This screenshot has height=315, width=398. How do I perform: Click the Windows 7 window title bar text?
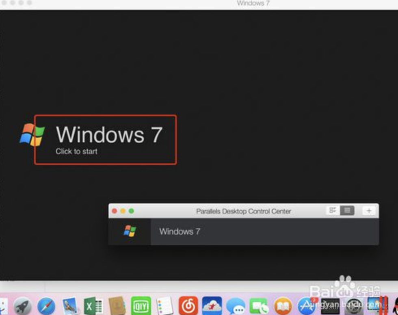253,3
